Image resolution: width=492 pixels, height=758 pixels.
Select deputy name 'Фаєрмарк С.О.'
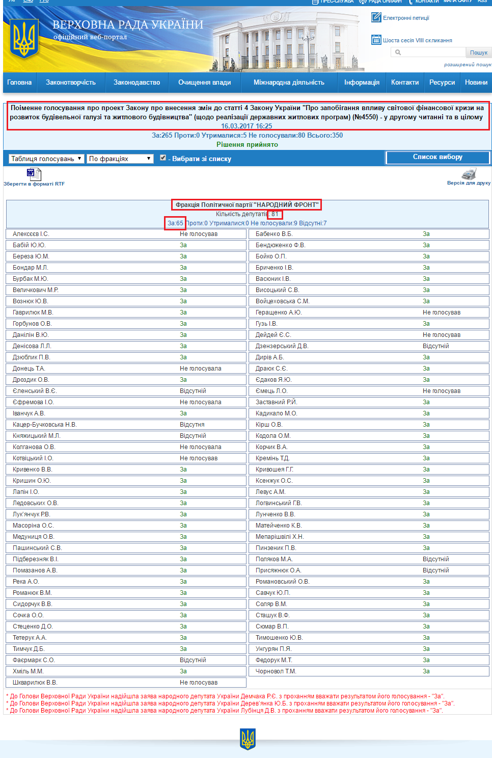(34, 660)
